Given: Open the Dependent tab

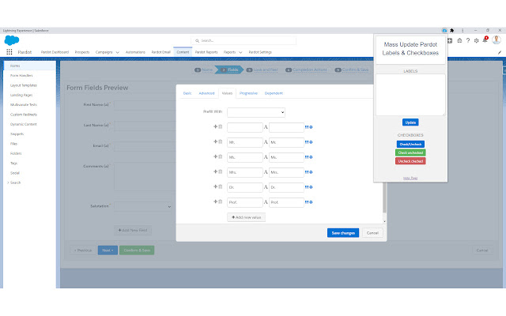Looking at the screenshot, I should click(274, 93).
